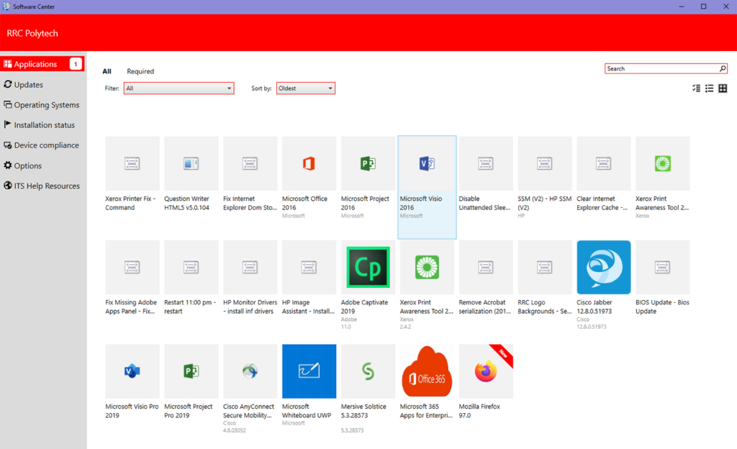
Task: Click inside the Search field
Action: (x=655, y=68)
